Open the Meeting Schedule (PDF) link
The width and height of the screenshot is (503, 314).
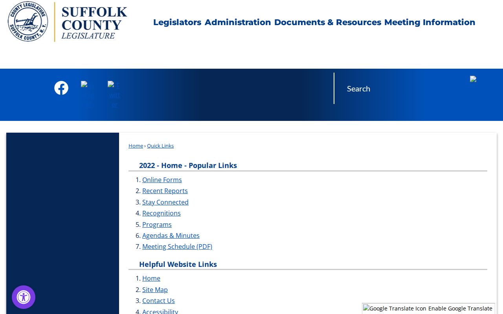tap(177, 246)
